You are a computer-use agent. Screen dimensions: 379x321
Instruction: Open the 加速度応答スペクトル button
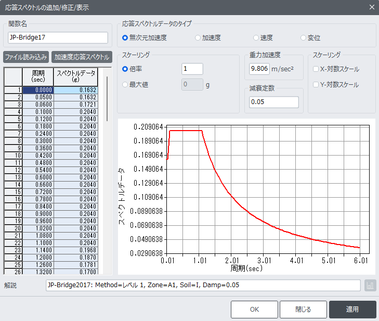coord(82,57)
